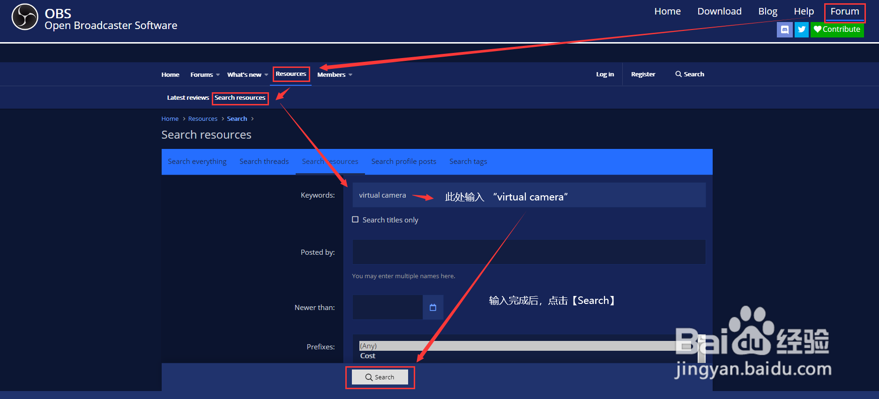Select the Resources nav item

[291, 74]
